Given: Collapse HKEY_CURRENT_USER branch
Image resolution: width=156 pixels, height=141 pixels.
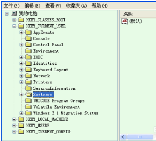Looking at the screenshot, I should tap(14, 26).
